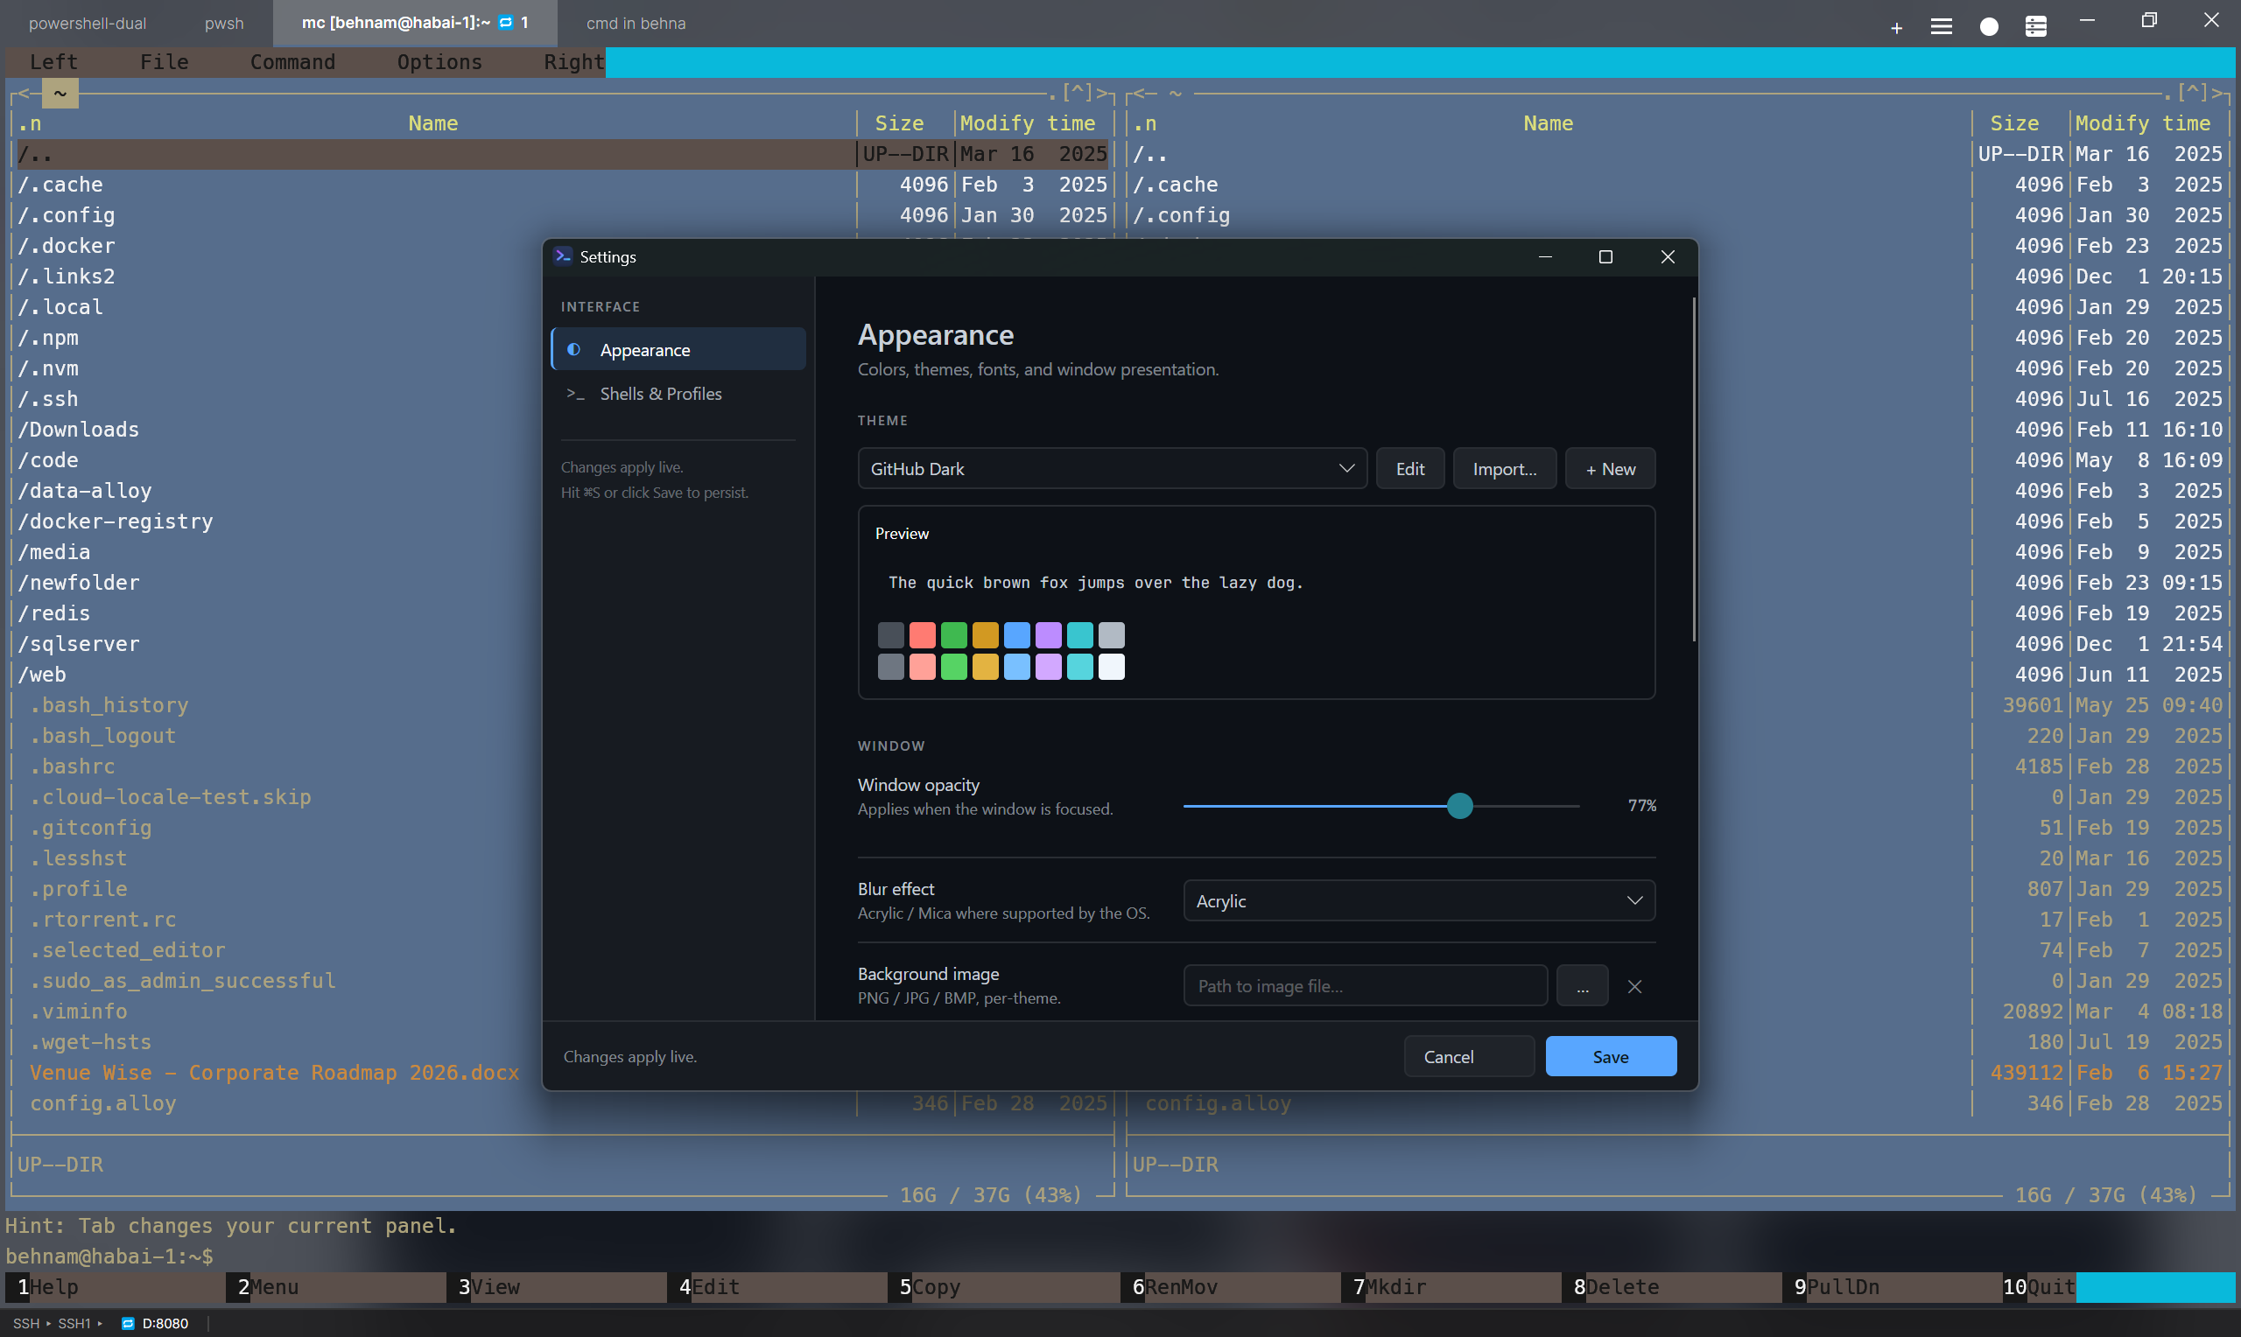Click the Edit theme button

coord(1409,468)
